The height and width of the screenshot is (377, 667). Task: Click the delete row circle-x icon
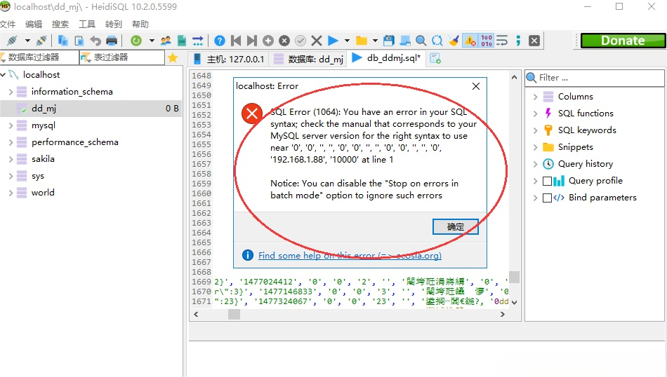[x=284, y=41]
